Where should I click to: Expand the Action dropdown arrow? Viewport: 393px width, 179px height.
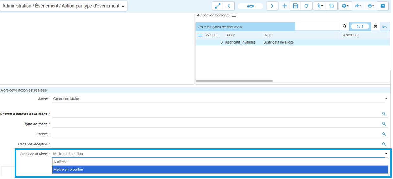(386, 99)
